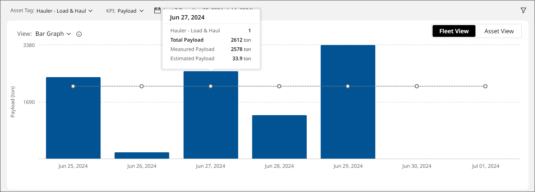Image resolution: width=535 pixels, height=192 pixels.
Task: Switch to Asset View
Action: [x=499, y=31]
